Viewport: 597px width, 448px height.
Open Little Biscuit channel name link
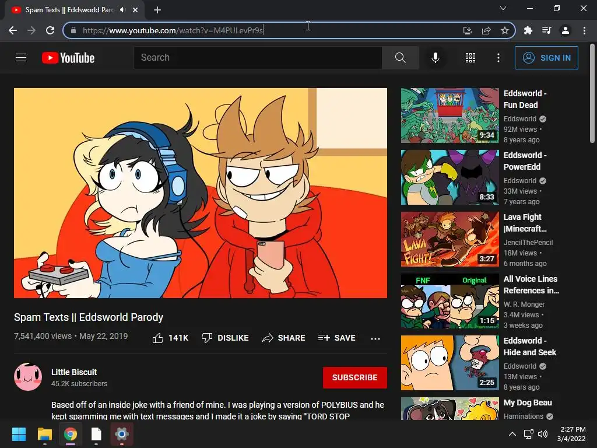[x=74, y=372]
